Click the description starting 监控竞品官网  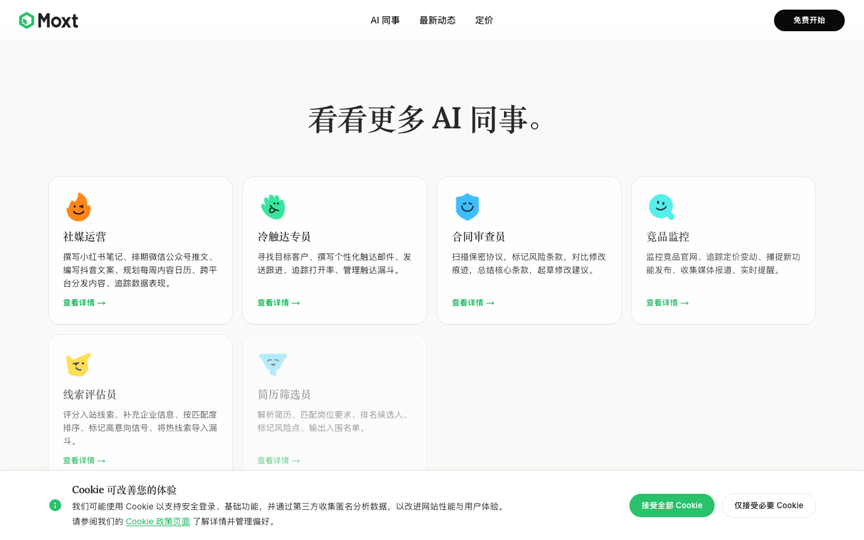[724, 263]
